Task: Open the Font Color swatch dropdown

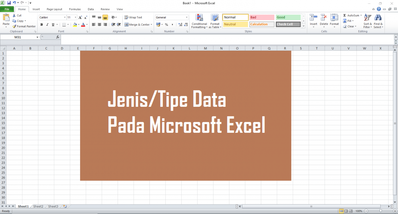Action: (86, 25)
